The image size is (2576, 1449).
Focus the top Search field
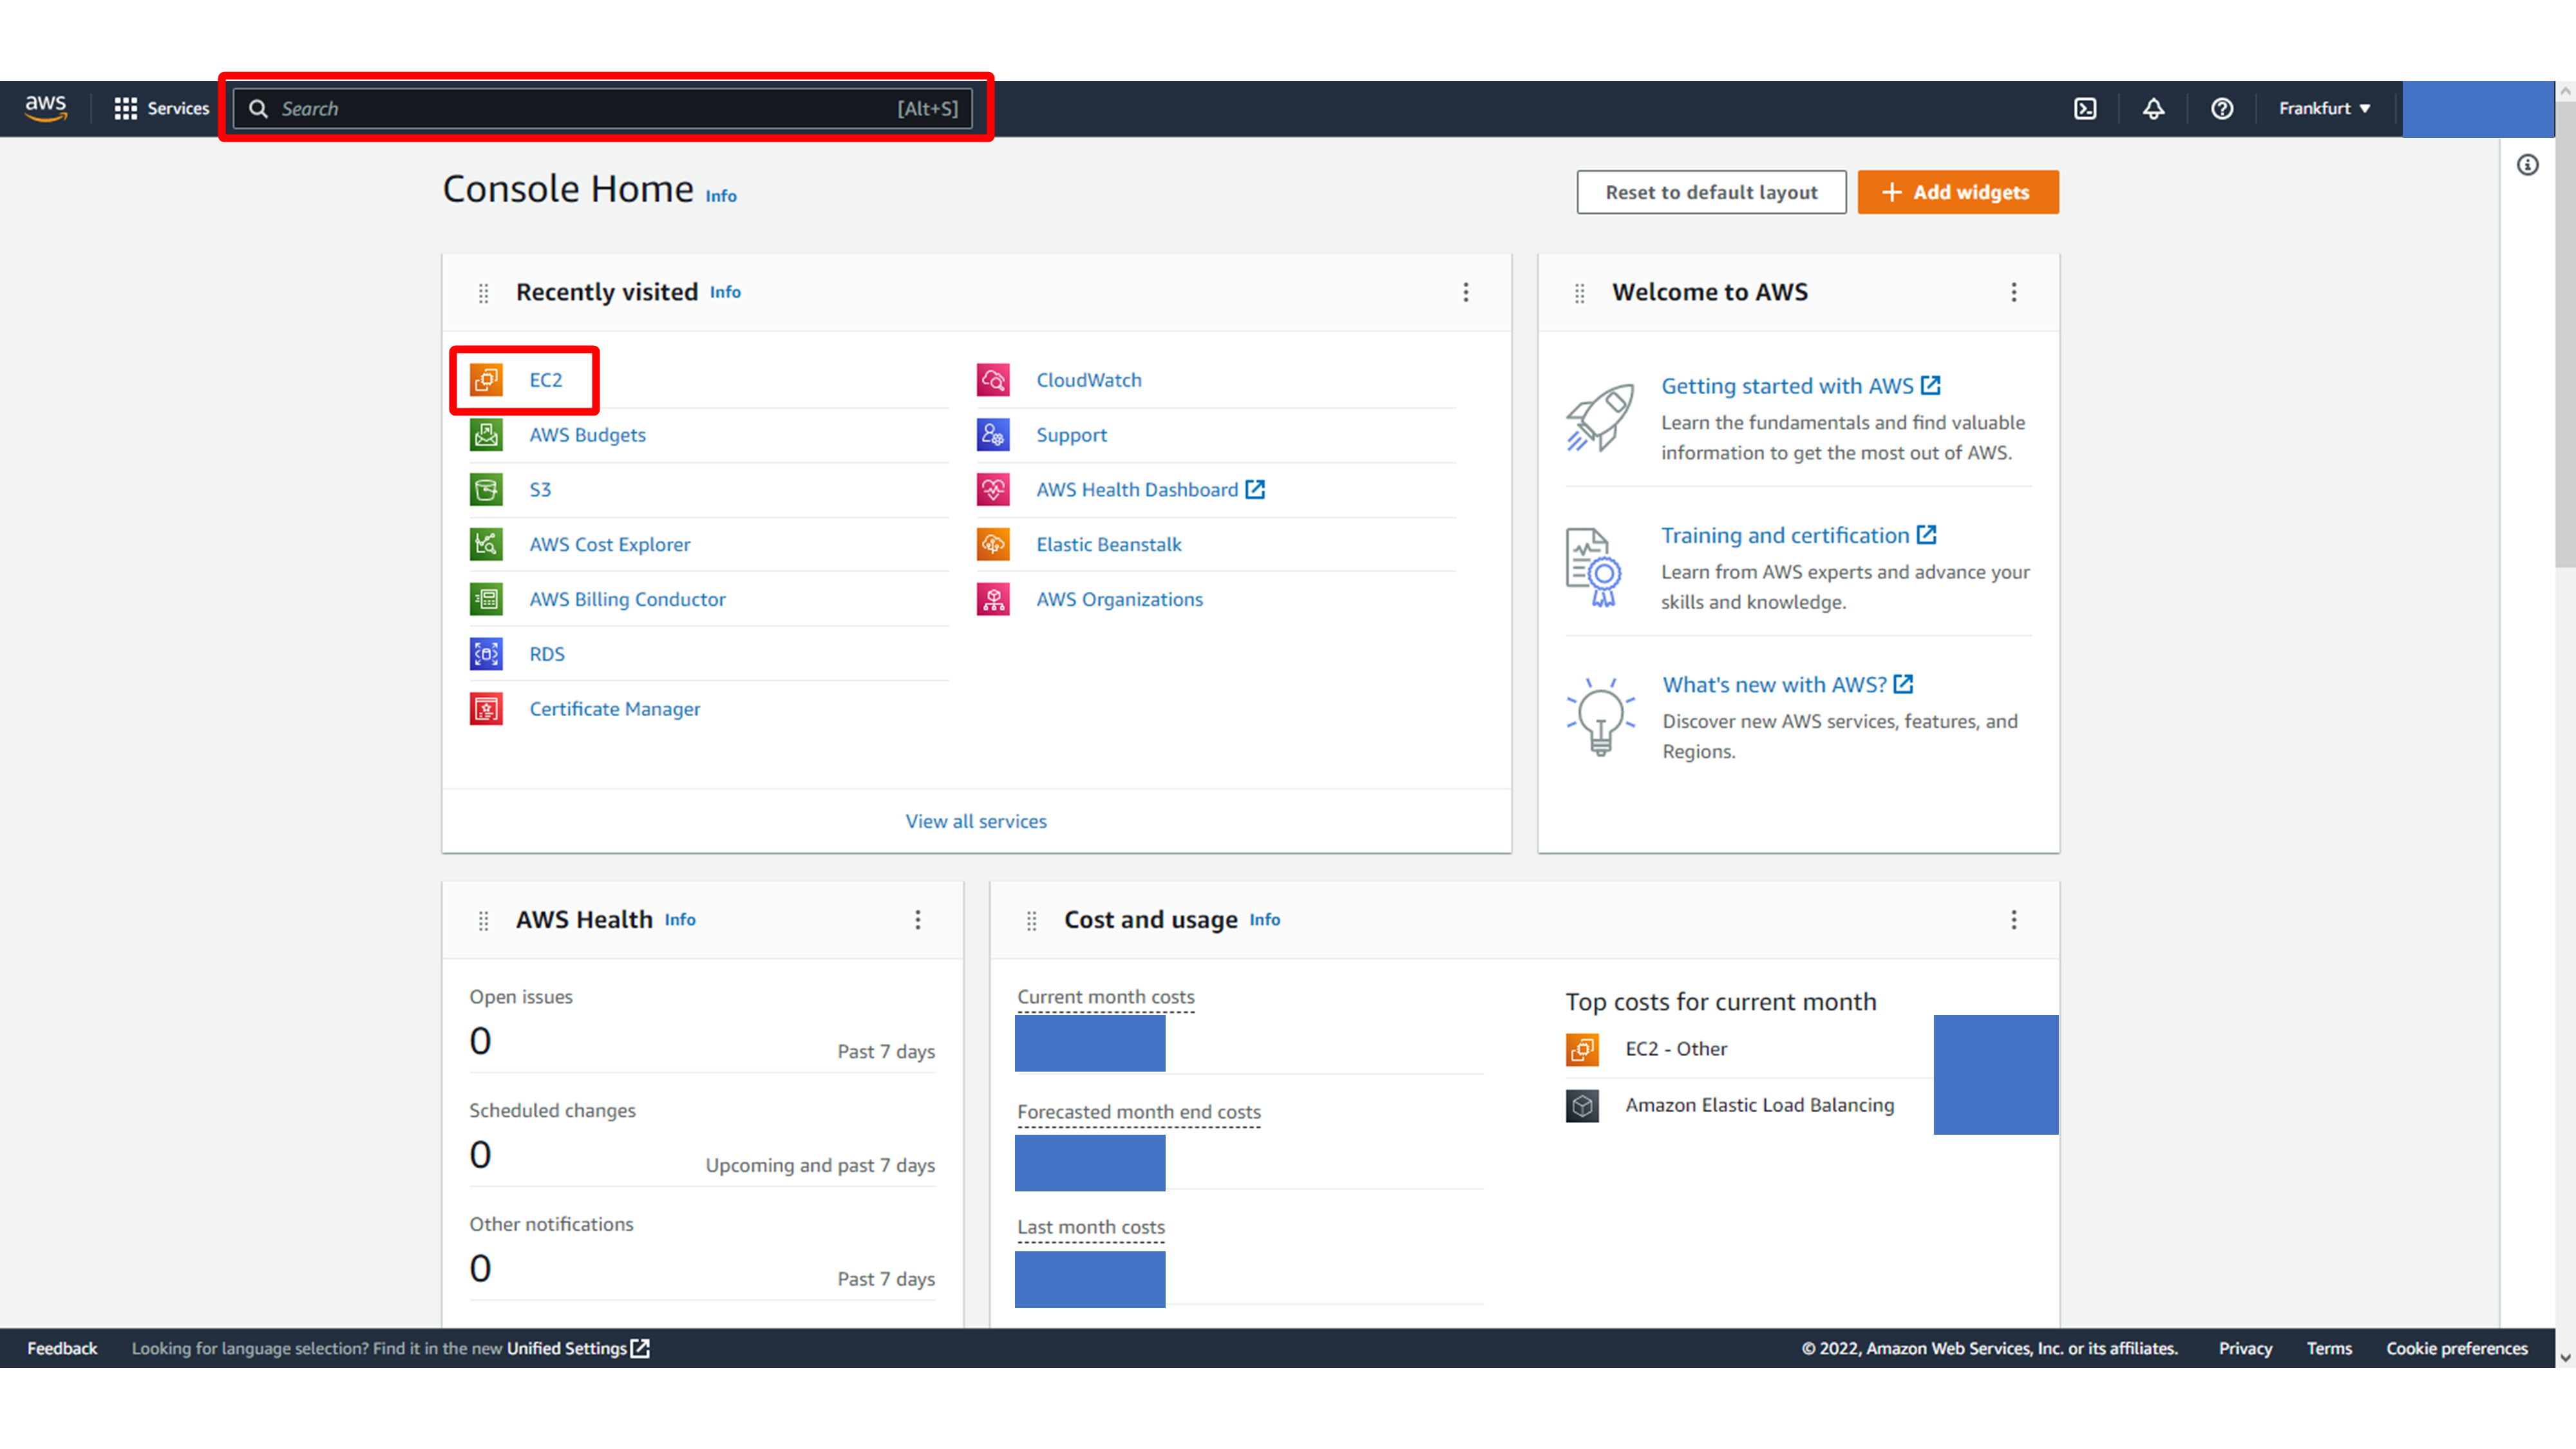tap(603, 108)
